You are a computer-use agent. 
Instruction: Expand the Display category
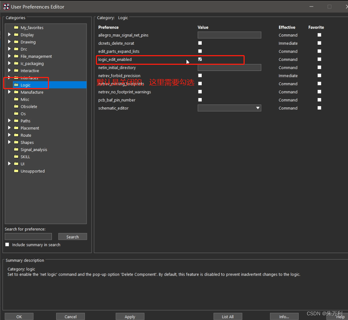[9, 35]
